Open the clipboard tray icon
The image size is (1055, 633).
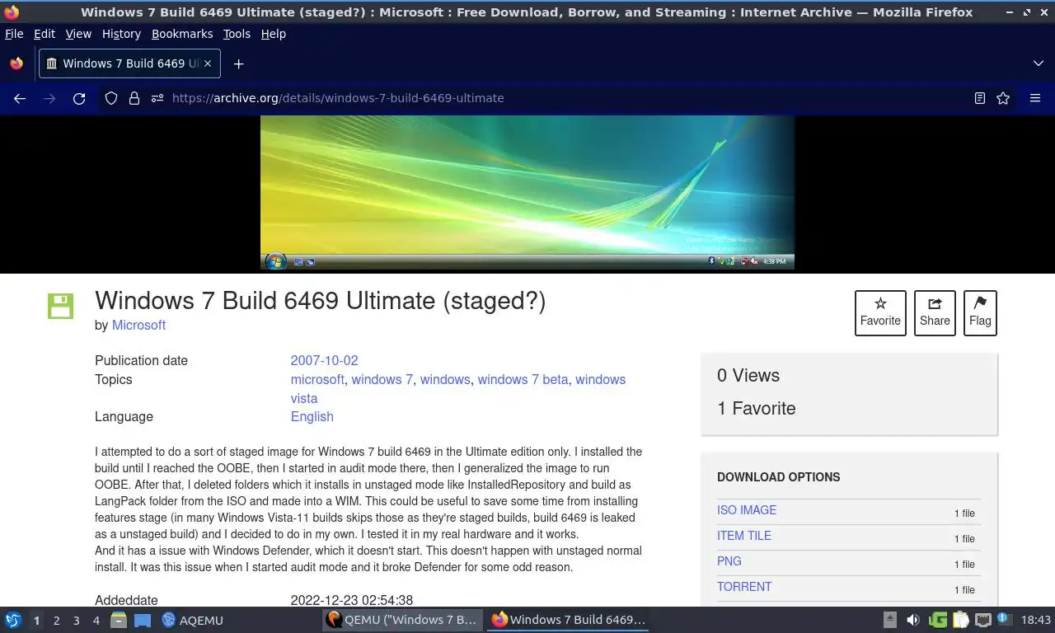[x=960, y=620]
